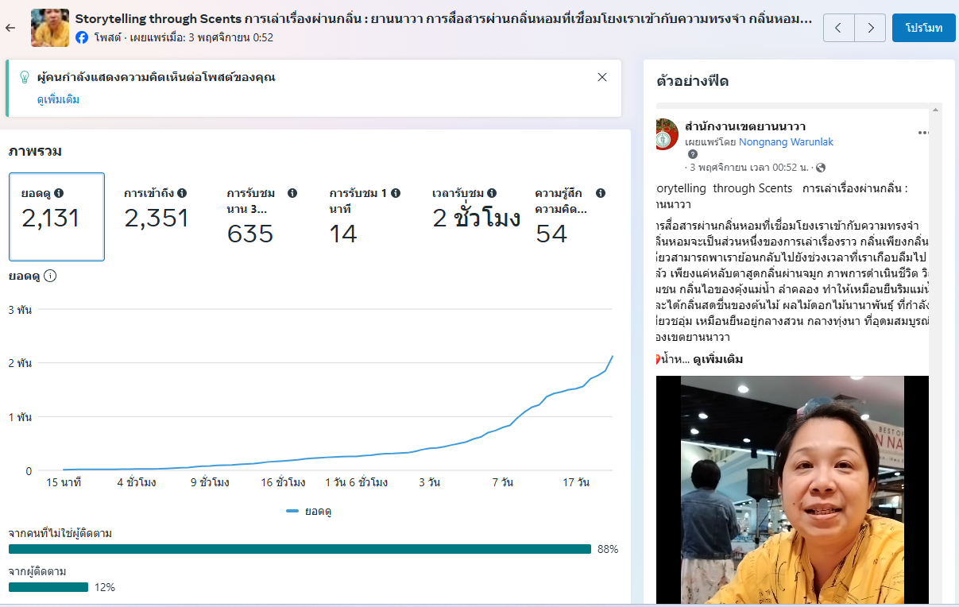Image resolution: width=959 pixels, height=607 pixels.
Task: Click the โปรโมท button
Action: coord(923,28)
